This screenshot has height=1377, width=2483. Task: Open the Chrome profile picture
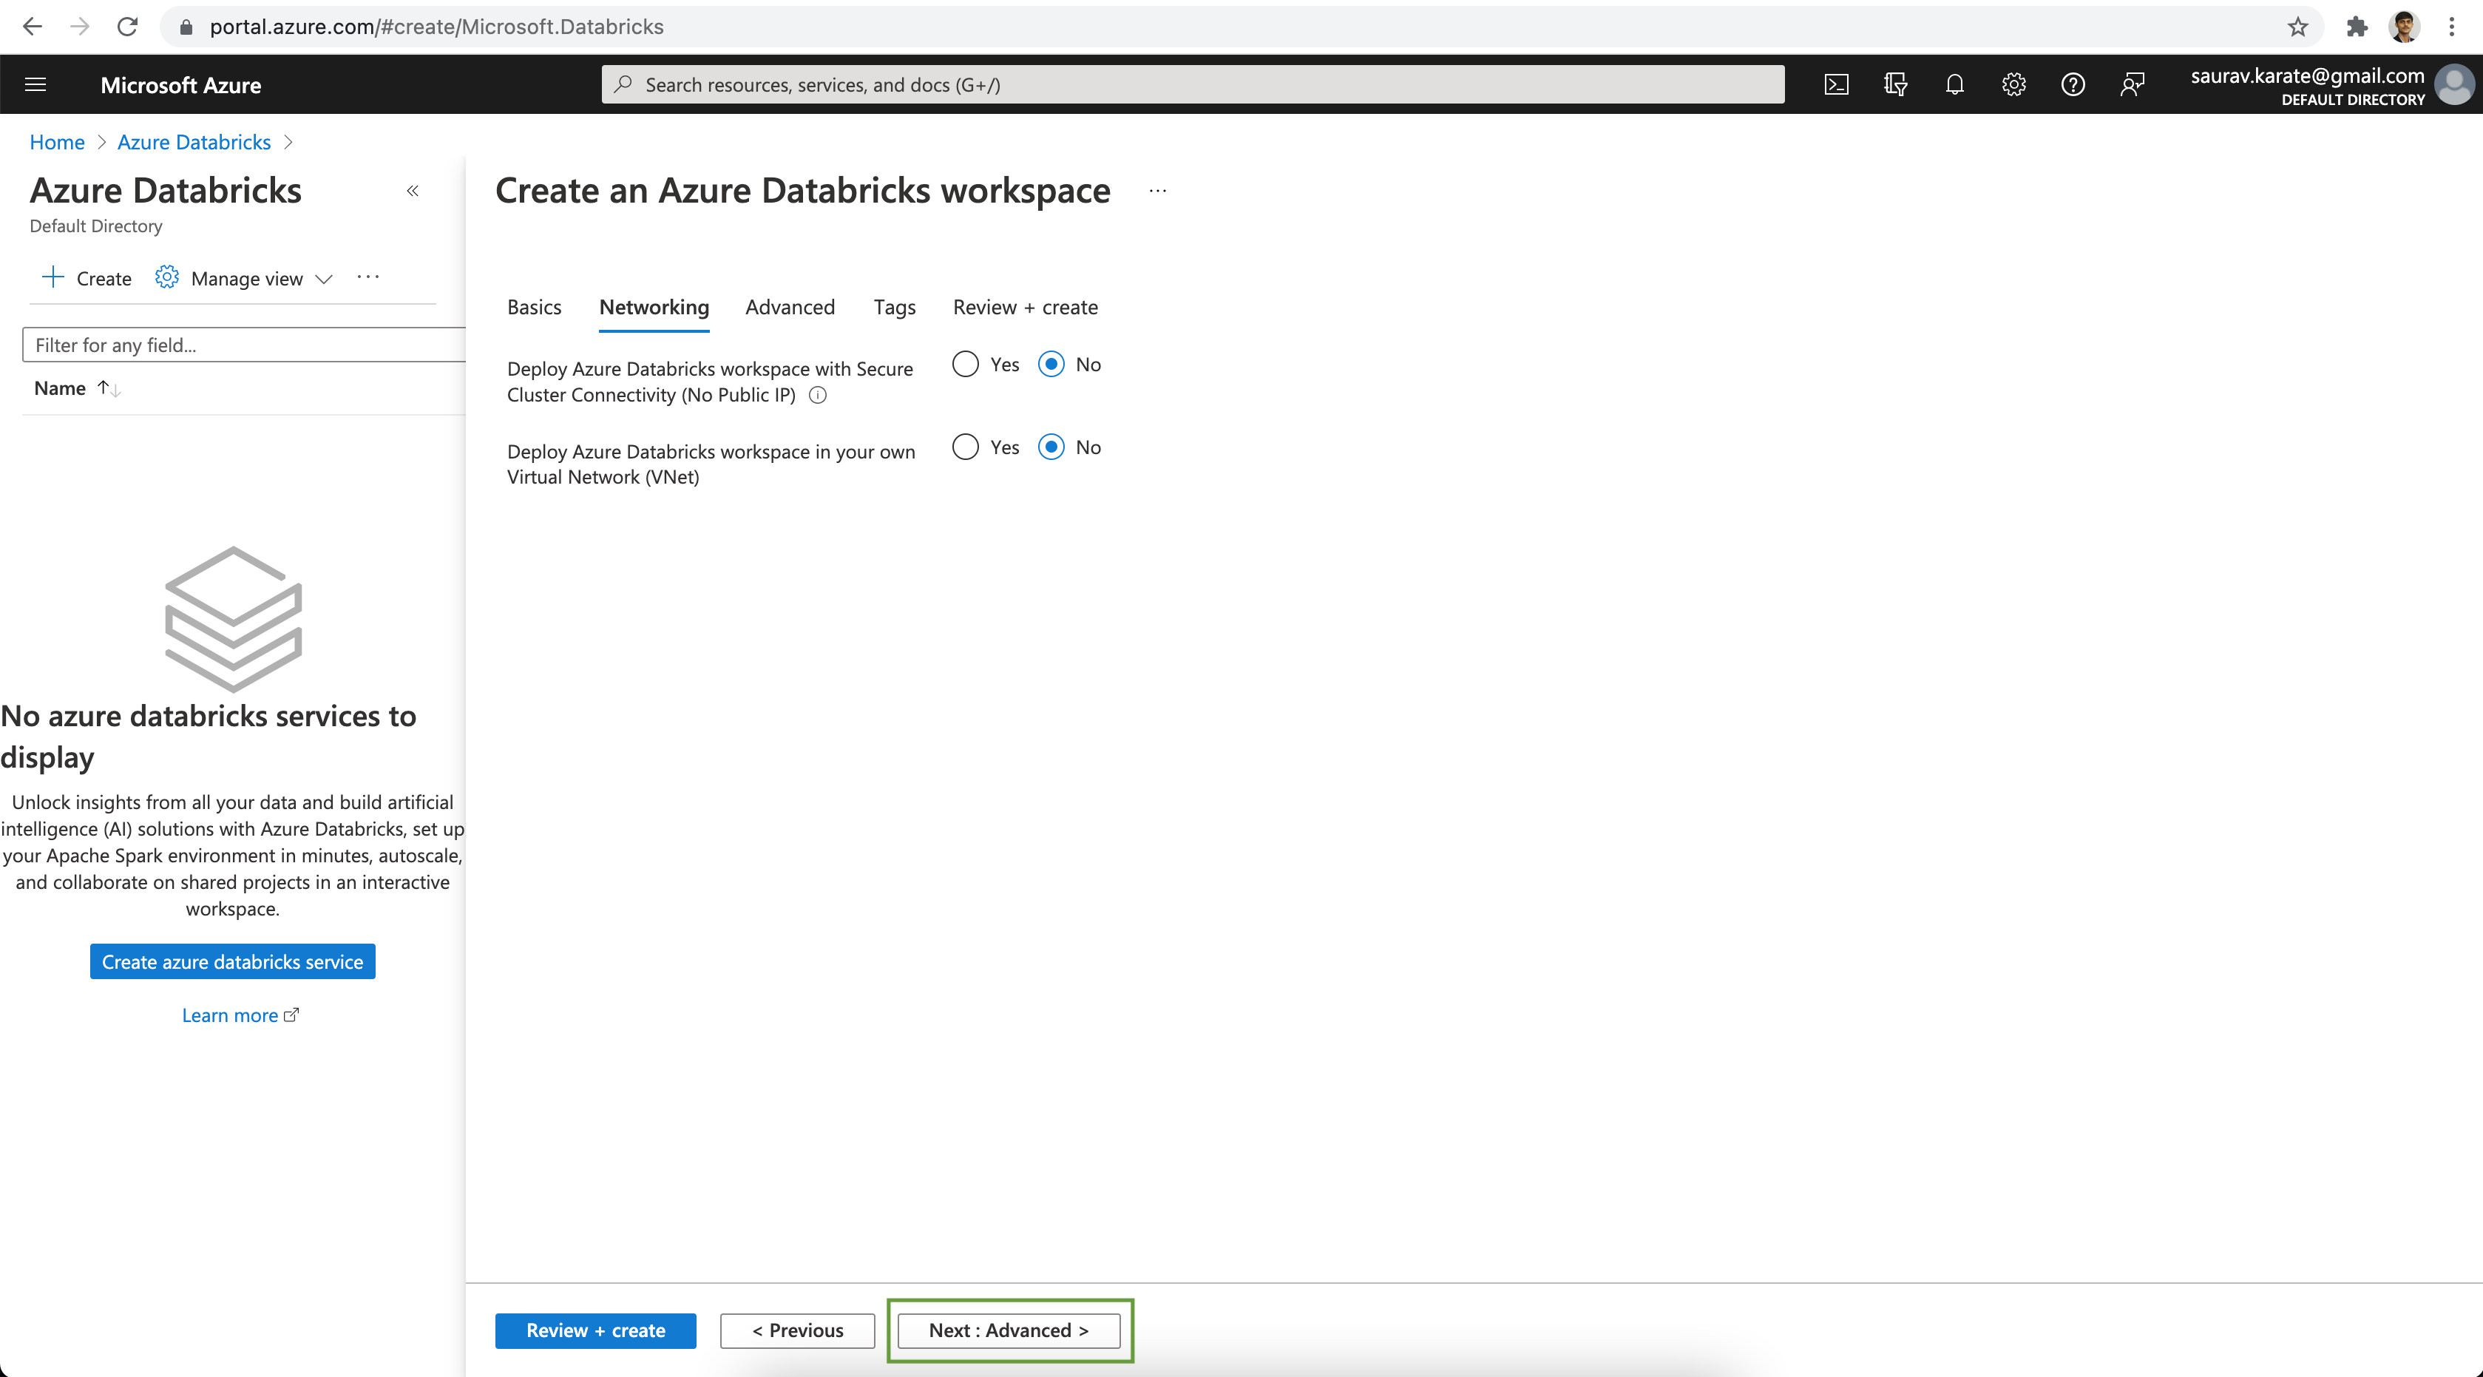coord(2405,27)
